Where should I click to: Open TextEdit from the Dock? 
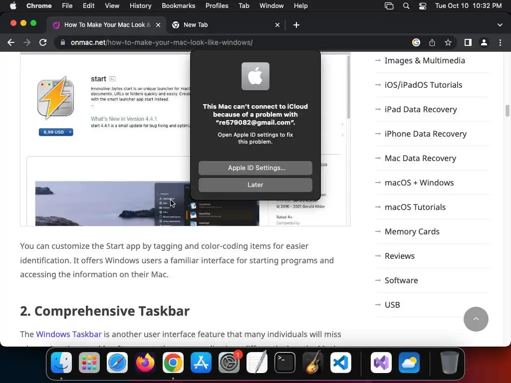[257, 363]
